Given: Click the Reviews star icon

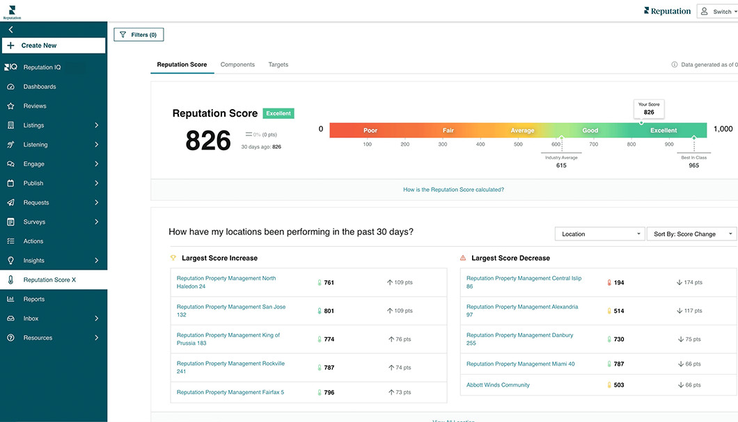Looking at the screenshot, I should [x=10, y=106].
